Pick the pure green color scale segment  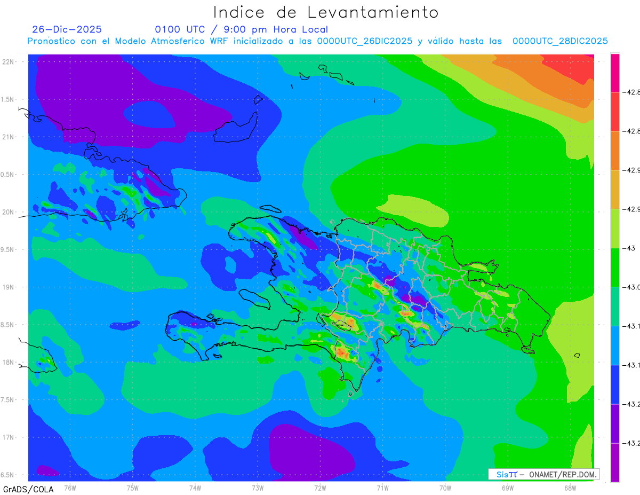pyautogui.click(x=615, y=267)
